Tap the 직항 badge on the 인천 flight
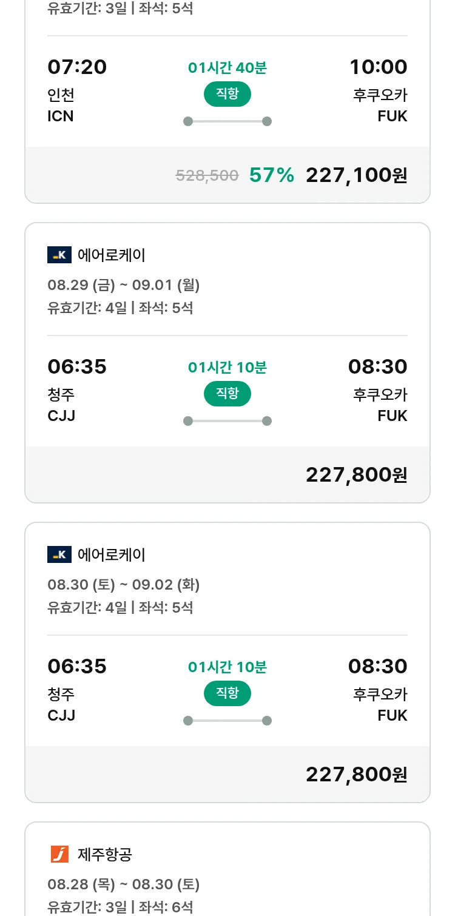Image resolution: width=455 pixels, height=916 pixels. click(227, 94)
